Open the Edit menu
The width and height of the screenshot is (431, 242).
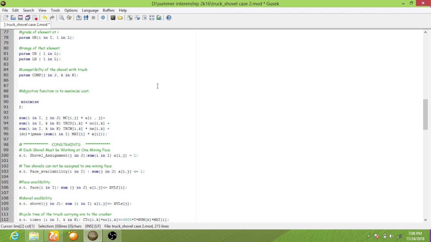pyautogui.click(x=15, y=10)
